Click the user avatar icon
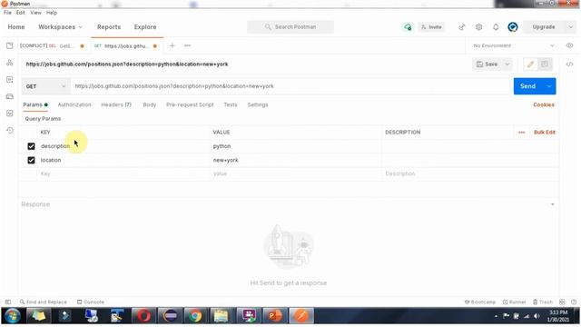The height and width of the screenshot is (327, 581). coord(513,27)
